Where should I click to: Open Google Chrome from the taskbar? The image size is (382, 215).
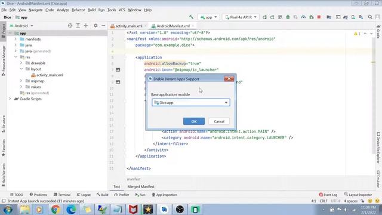(56, 210)
